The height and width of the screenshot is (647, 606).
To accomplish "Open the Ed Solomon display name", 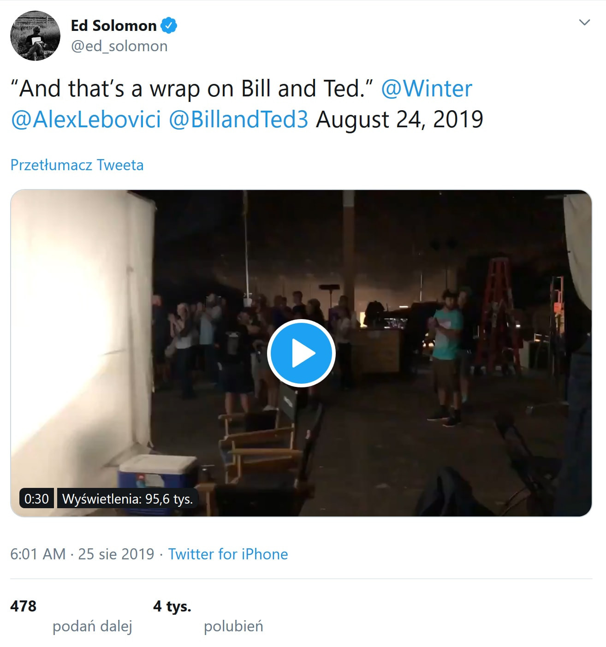I will 113,26.
